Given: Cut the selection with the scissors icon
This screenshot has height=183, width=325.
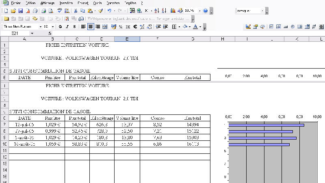Looking at the screenshot, I should [x=76, y=11].
